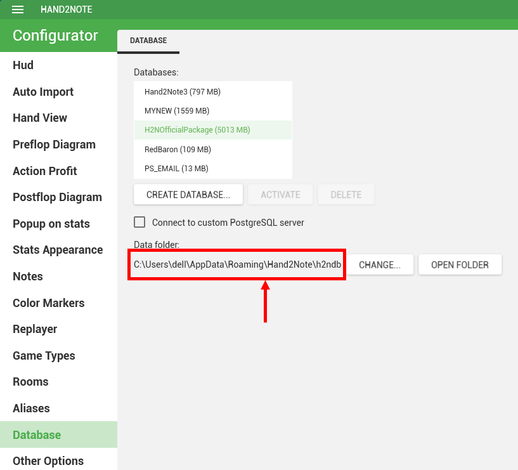Click the OPEN FOLDER button
The image size is (518, 470).
pyautogui.click(x=460, y=264)
